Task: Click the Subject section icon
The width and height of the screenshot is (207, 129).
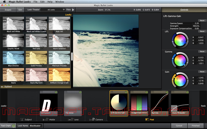Action: click(x=22, y=119)
